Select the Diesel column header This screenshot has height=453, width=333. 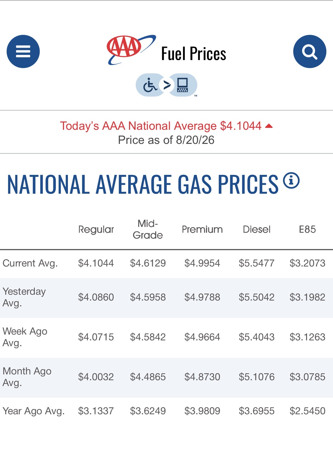257,229
